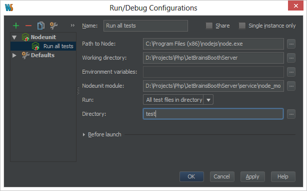
Task: Add a new configuration with the plus icon
Action: (16, 26)
